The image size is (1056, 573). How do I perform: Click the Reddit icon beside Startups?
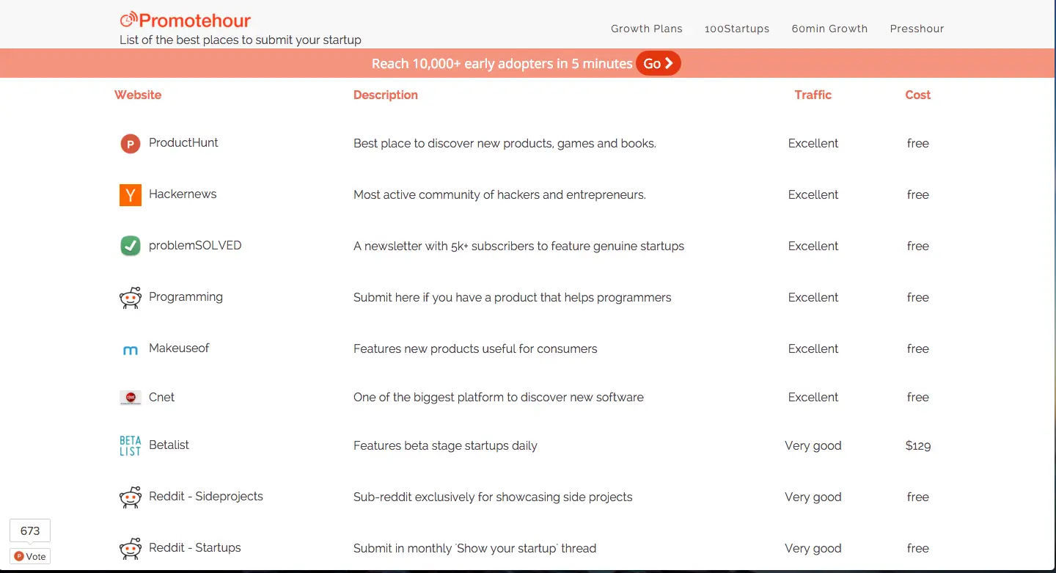click(x=130, y=549)
